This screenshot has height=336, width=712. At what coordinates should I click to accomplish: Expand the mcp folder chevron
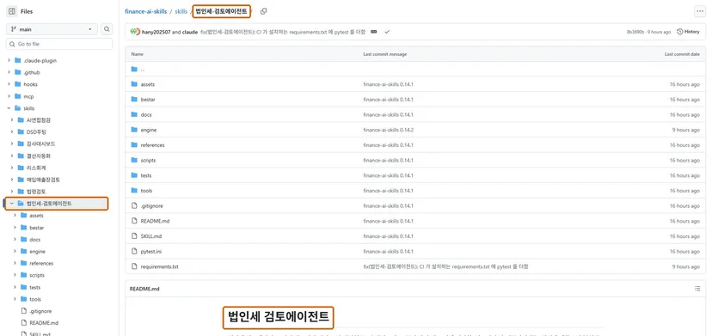click(x=9, y=96)
